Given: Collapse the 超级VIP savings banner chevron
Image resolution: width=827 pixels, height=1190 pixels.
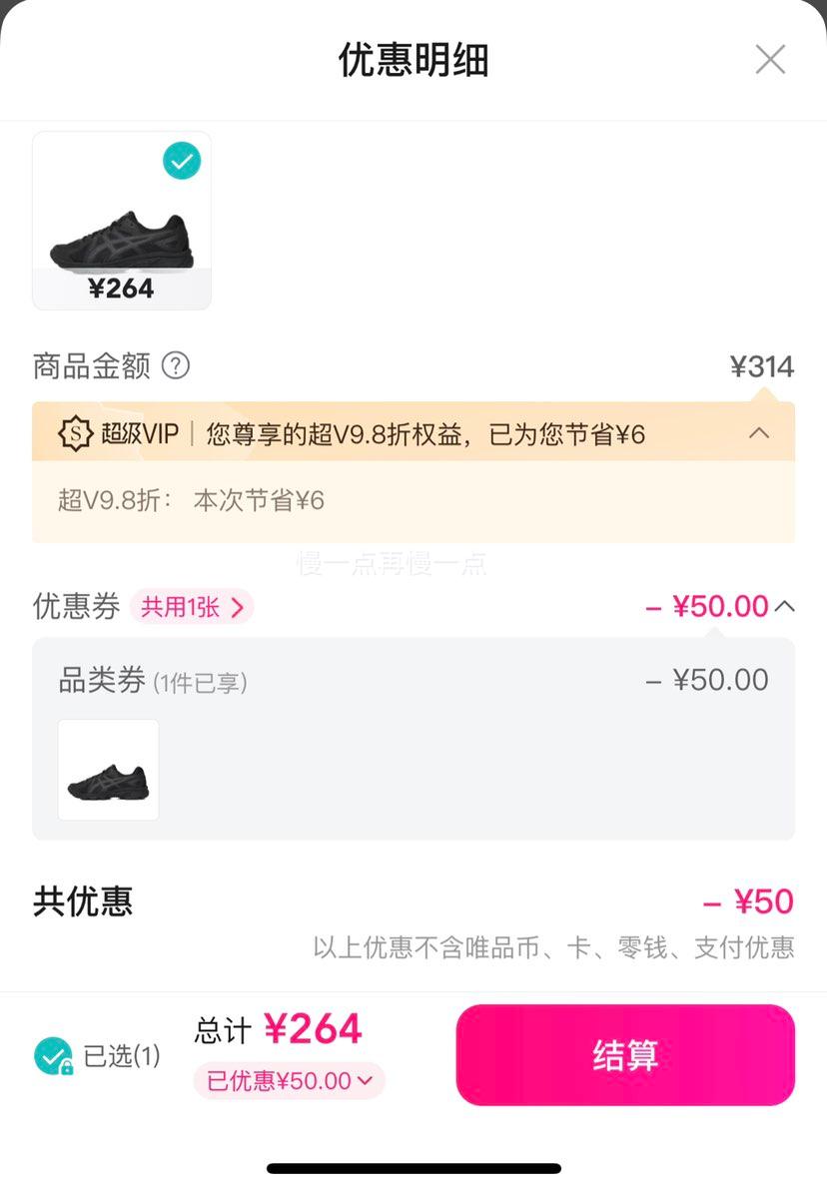Looking at the screenshot, I should point(759,433).
